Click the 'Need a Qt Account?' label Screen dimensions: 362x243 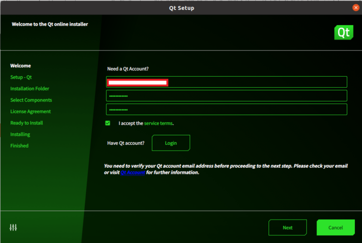tap(128, 69)
